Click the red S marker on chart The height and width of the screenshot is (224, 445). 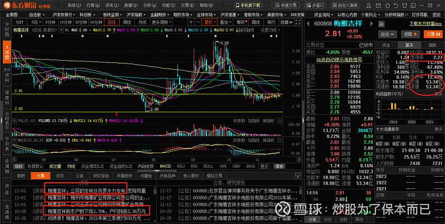tap(116, 114)
